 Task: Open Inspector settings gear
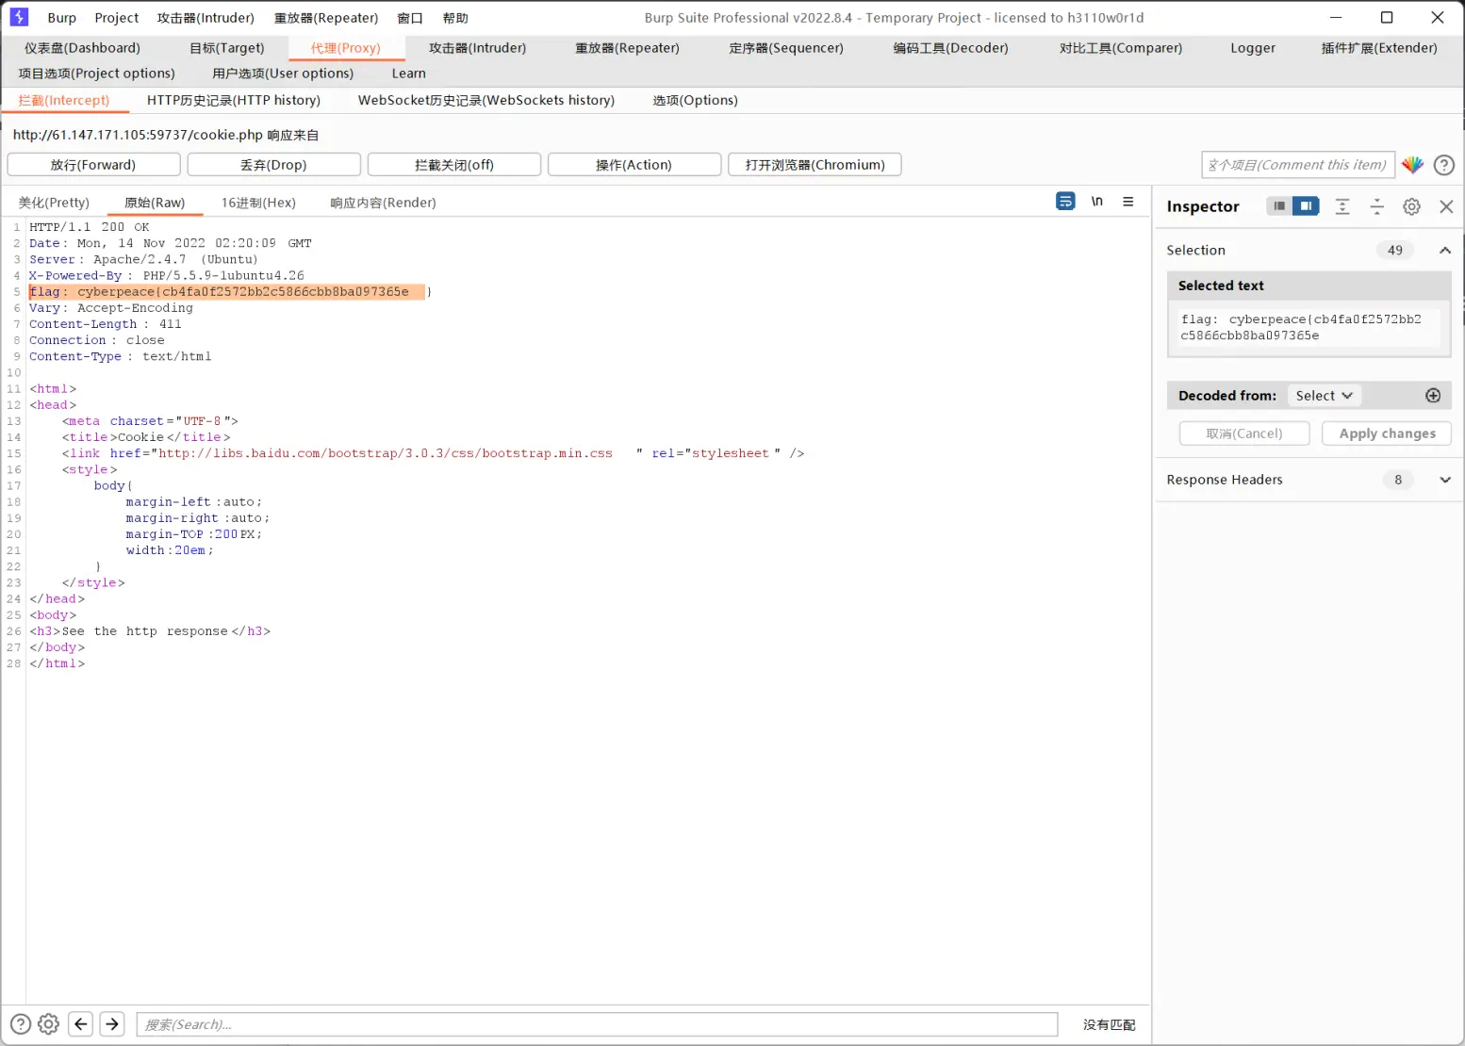point(1411,206)
